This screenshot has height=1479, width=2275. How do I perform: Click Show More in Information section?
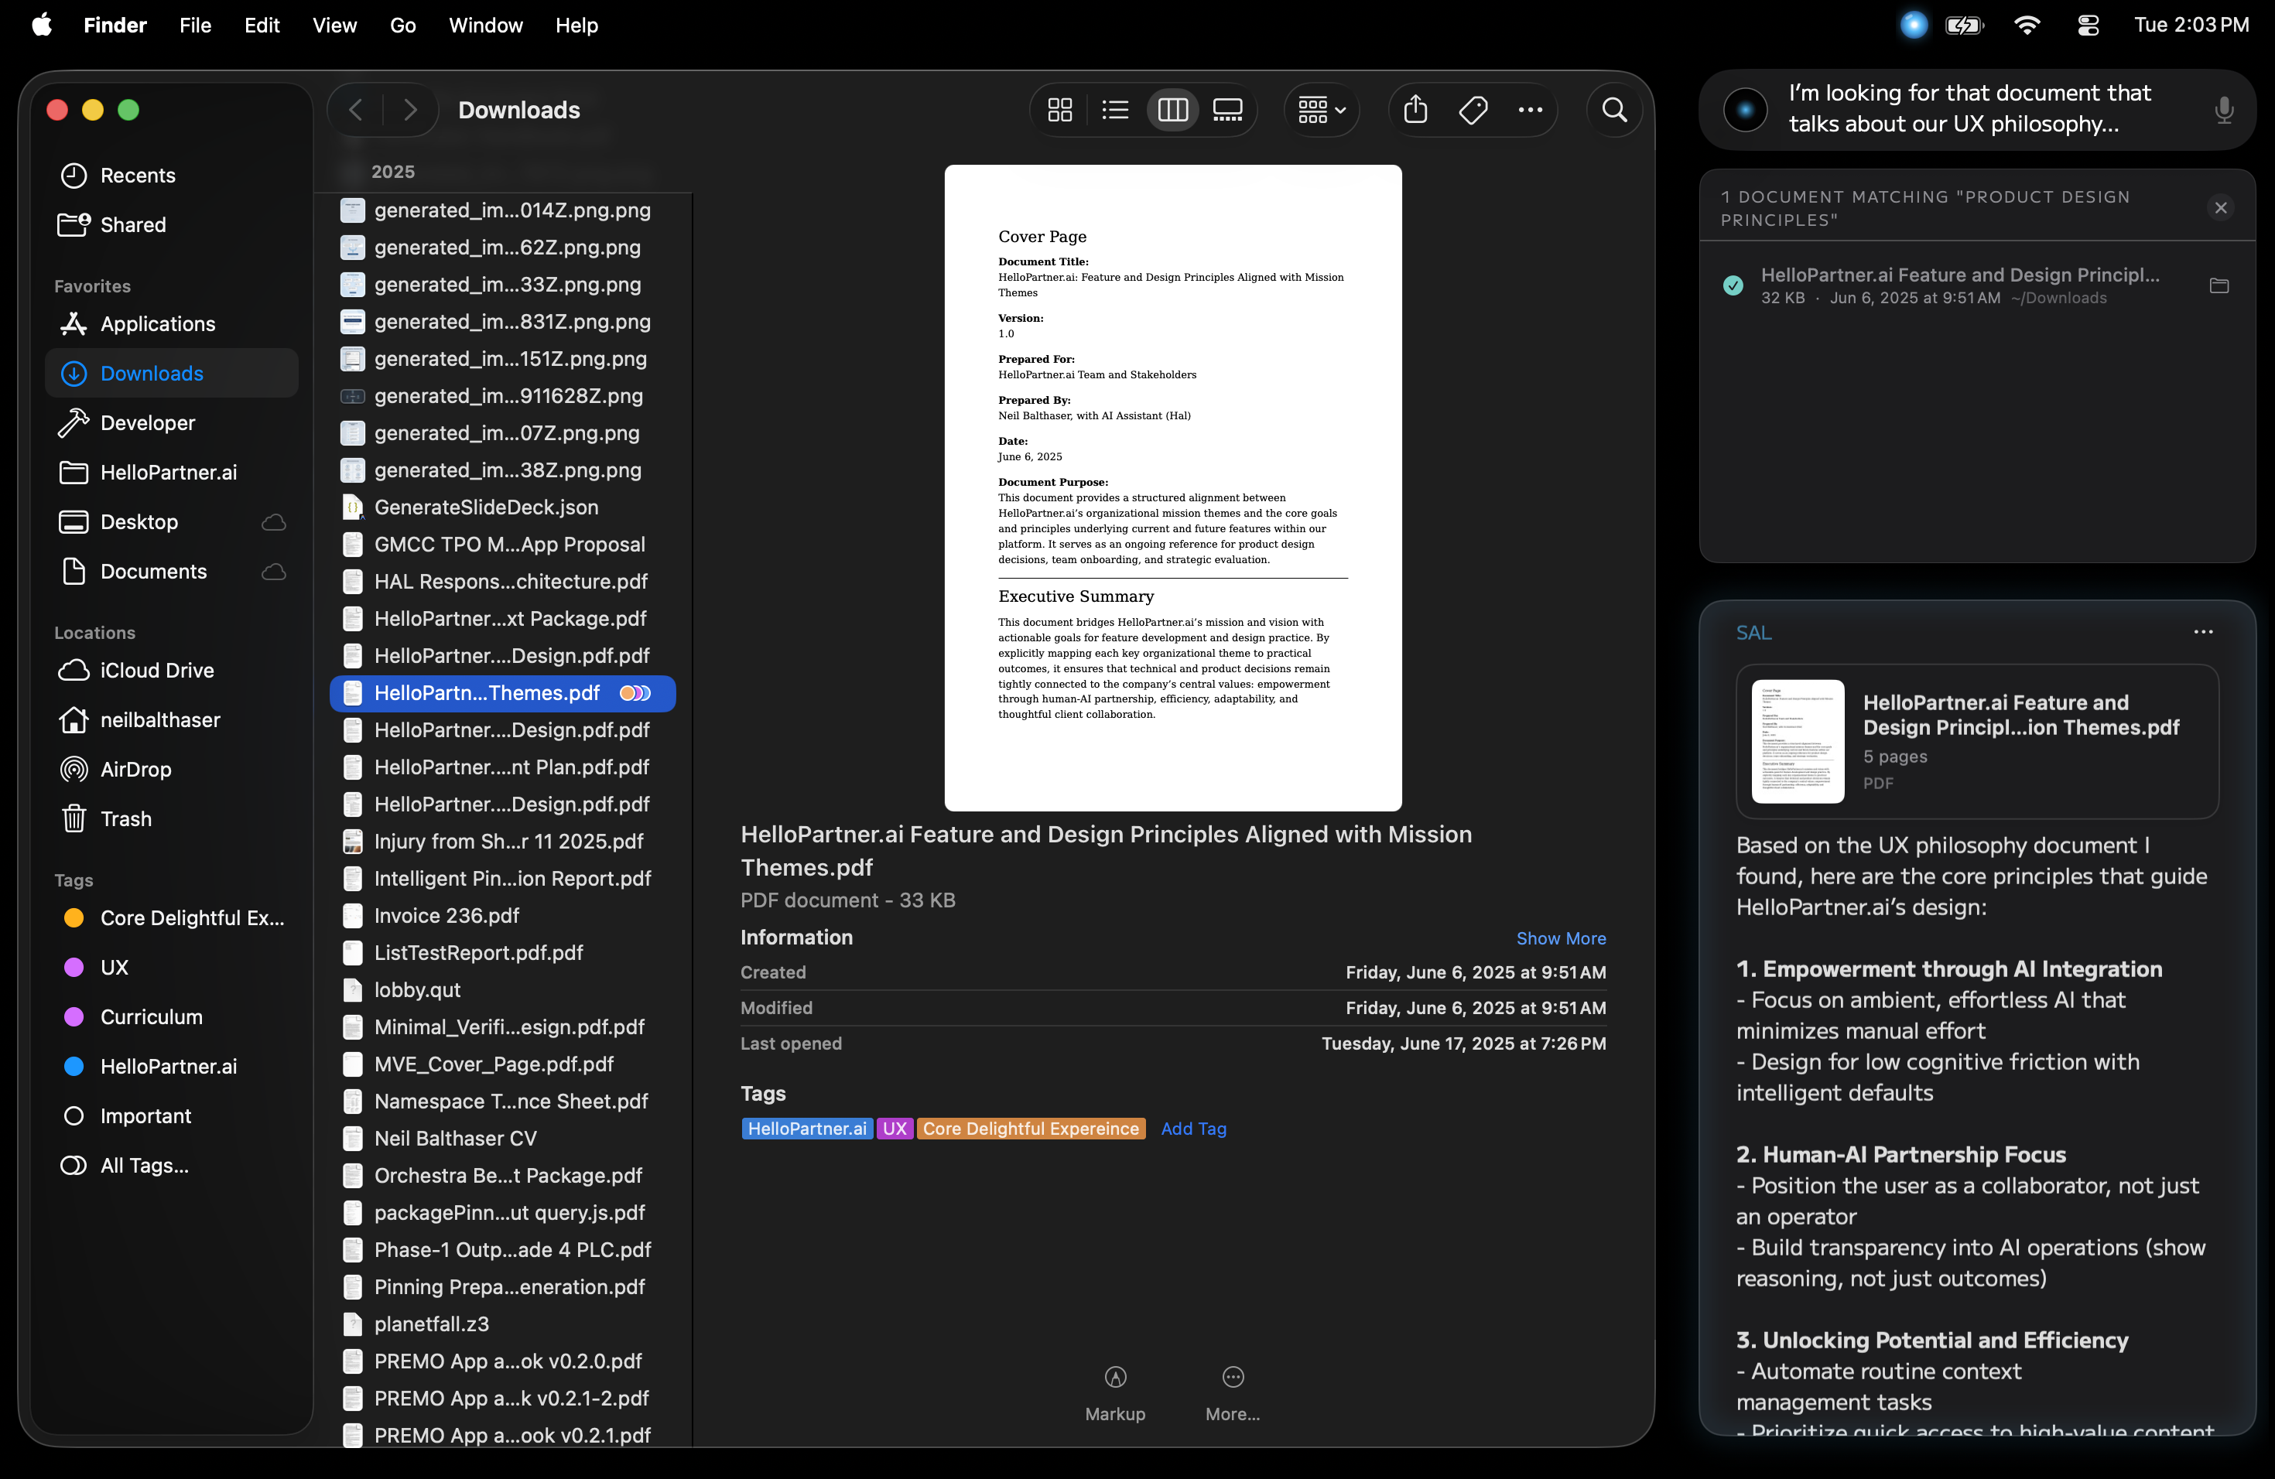(x=1561, y=939)
